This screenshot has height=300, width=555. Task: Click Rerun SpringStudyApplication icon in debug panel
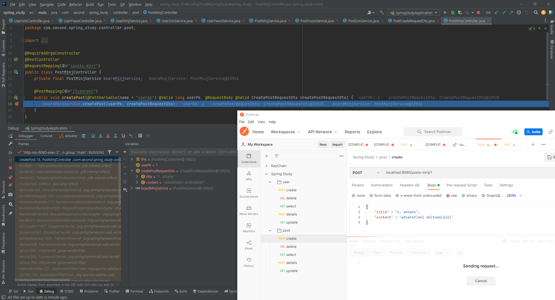click(10, 136)
